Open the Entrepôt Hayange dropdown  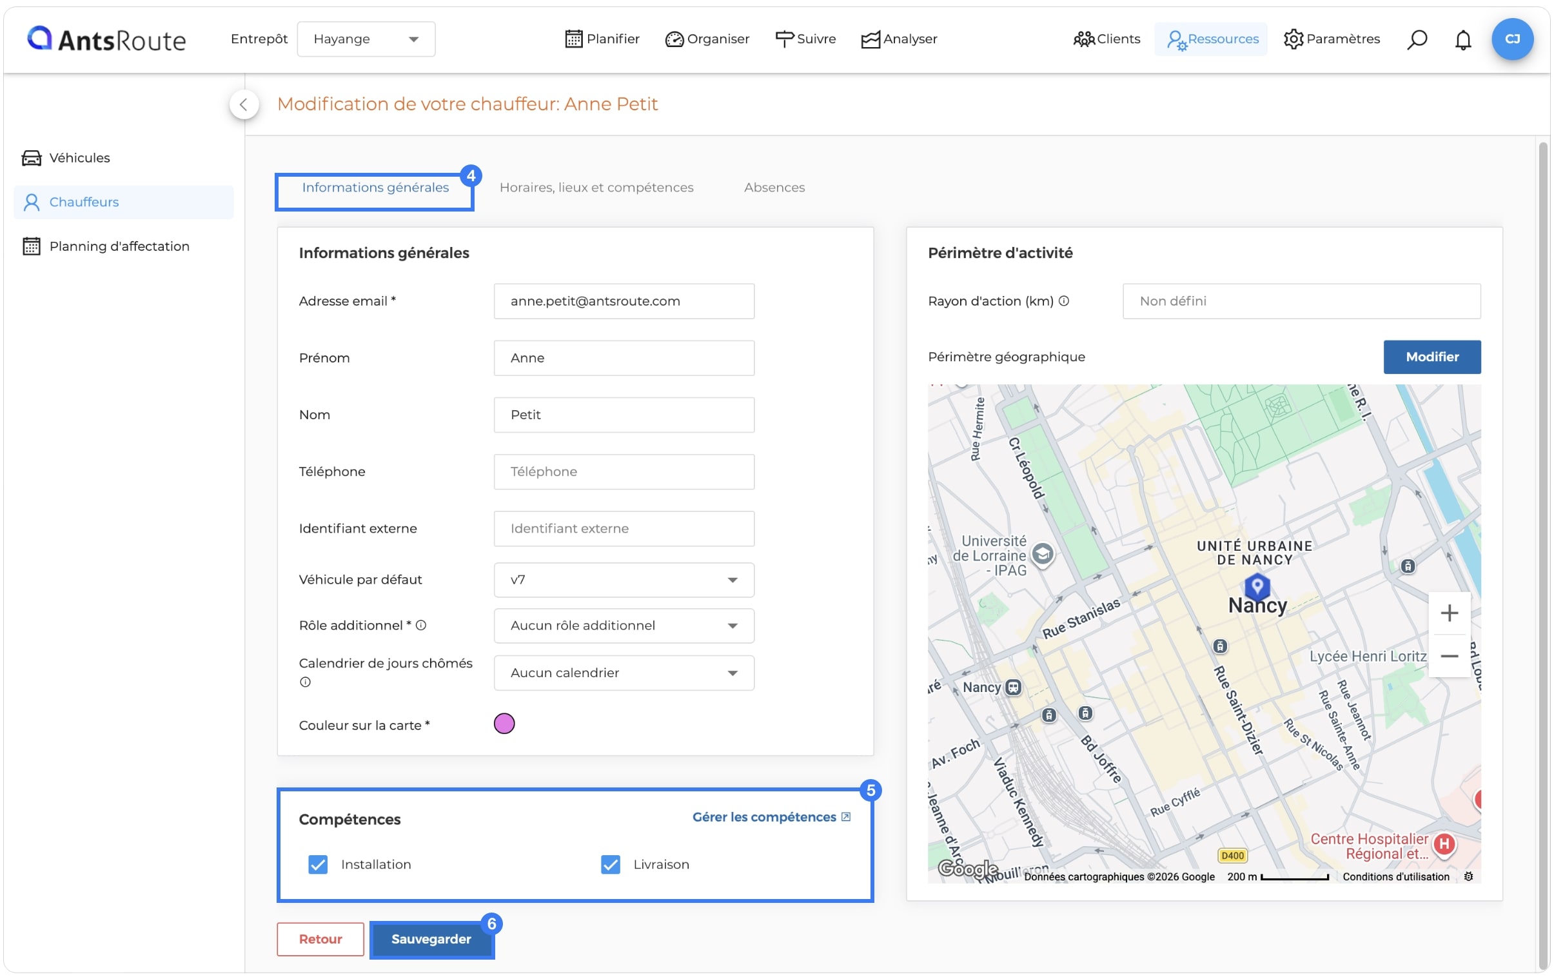pyautogui.click(x=366, y=39)
